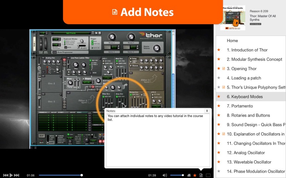
Task: Favorite star beside Thor's Unique Polyphony
Action: pyautogui.click(x=219, y=87)
